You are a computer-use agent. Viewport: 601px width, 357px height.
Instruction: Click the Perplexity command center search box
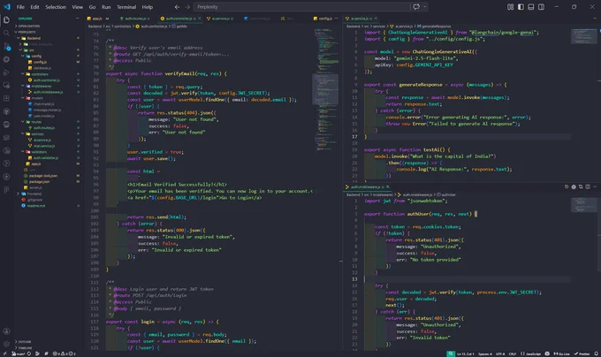301,7
